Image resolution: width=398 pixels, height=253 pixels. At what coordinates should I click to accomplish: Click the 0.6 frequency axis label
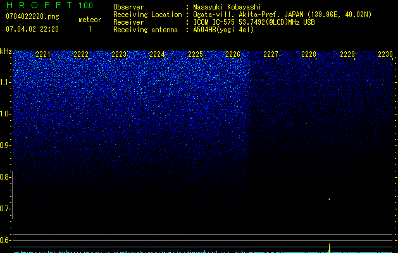click(6, 240)
